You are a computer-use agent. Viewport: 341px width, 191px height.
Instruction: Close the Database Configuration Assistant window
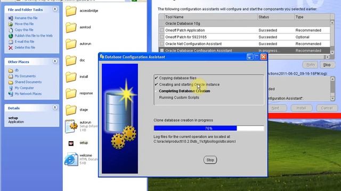click(x=264, y=57)
